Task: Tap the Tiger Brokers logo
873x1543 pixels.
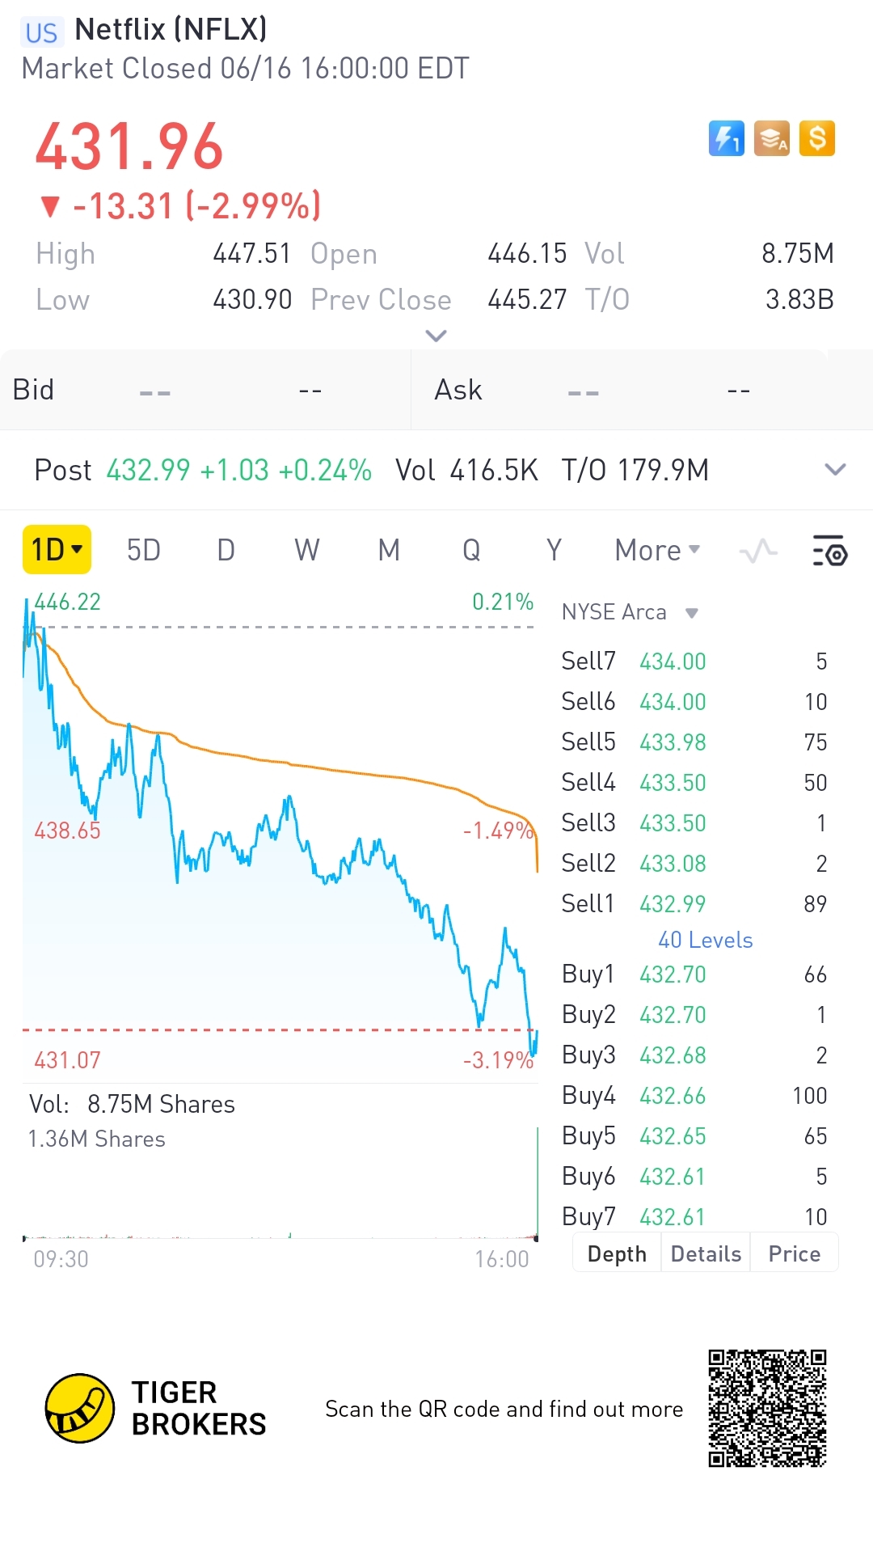Action: point(80,1408)
